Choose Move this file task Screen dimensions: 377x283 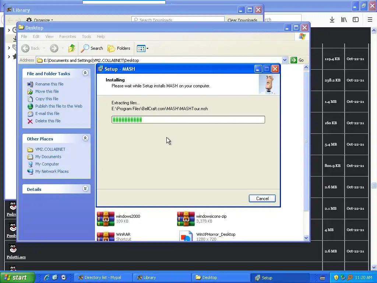click(47, 91)
